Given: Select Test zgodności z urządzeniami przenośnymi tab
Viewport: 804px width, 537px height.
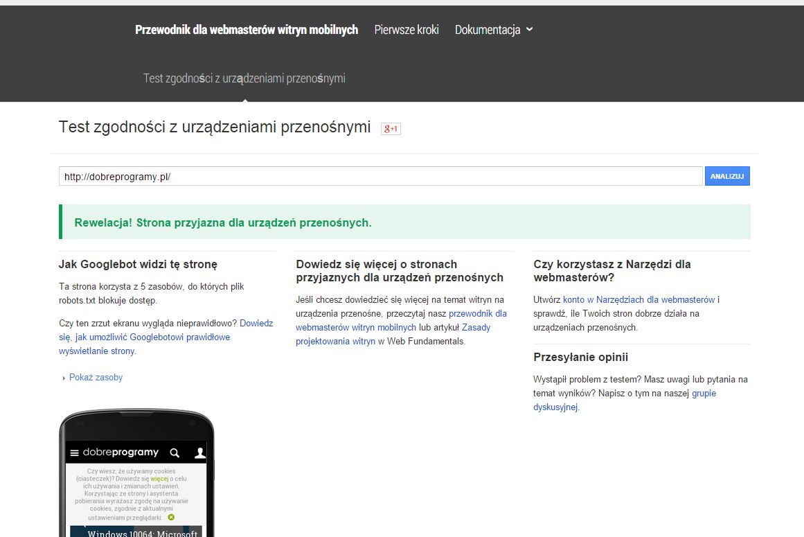Looking at the screenshot, I should [x=244, y=78].
